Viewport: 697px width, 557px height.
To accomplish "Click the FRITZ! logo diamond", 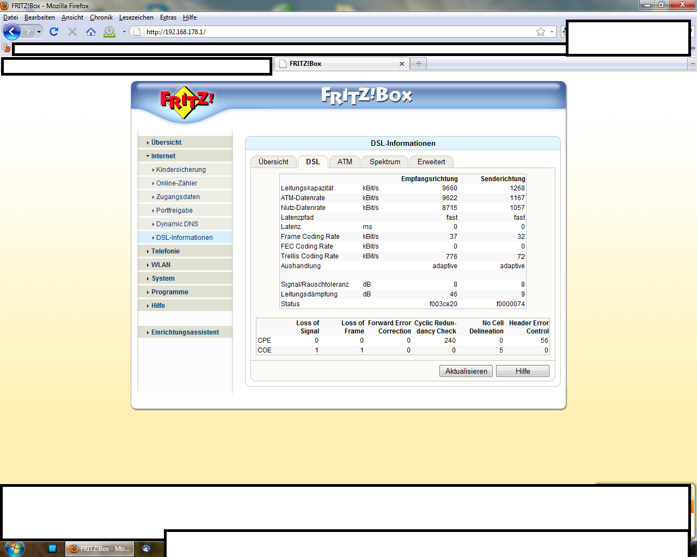I will click(186, 102).
